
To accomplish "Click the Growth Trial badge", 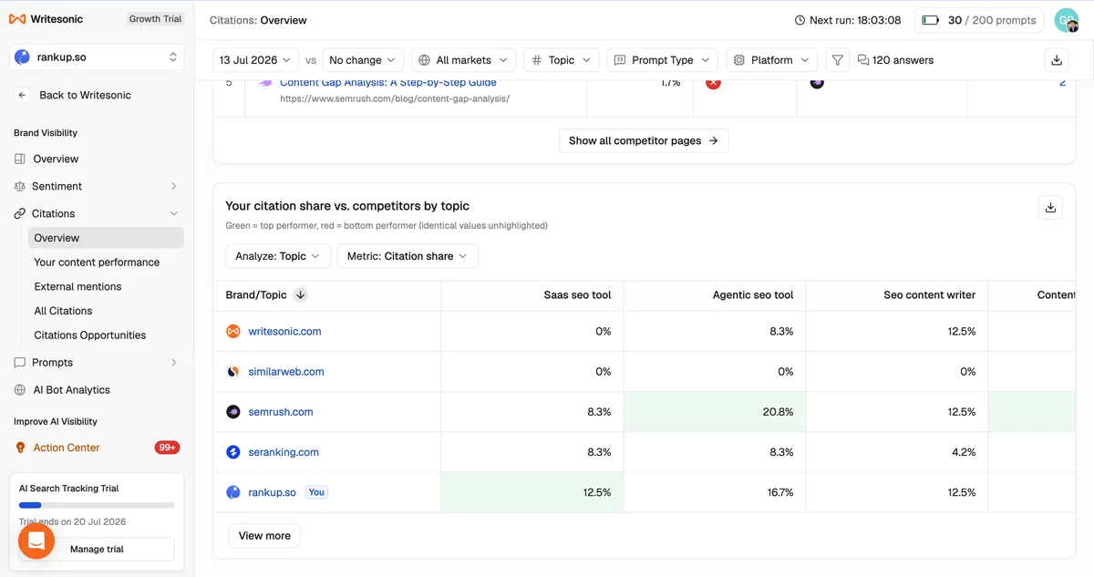I will tap(155, 19).
